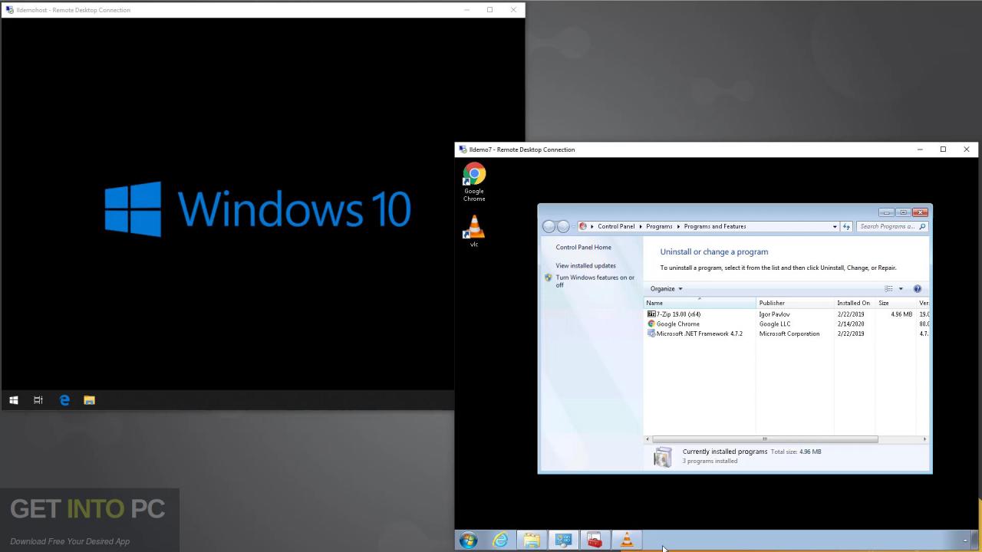This screenshot has height=552, width=982.
Task: Open the vlc desktop shortcut
Action: [474, 231]
